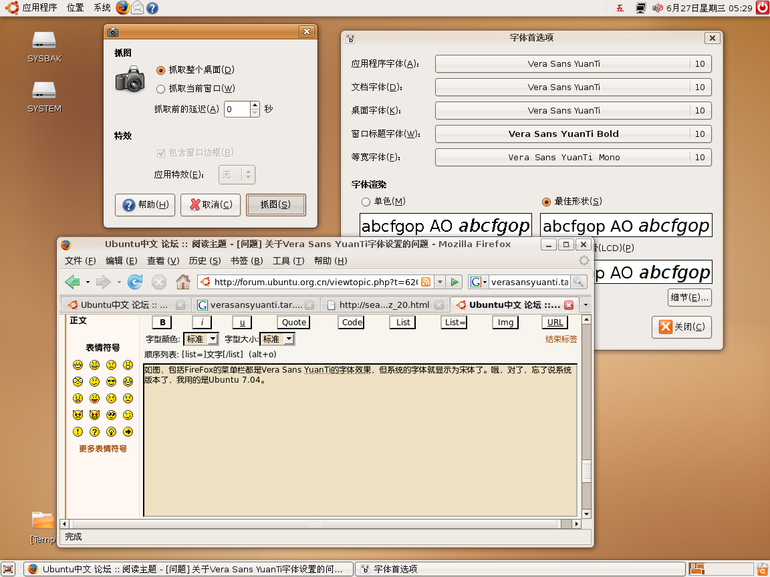
Task: Open the apply effect dropdown in screenshot dialog
Action: pyautogui.click(x=236, y=175)
